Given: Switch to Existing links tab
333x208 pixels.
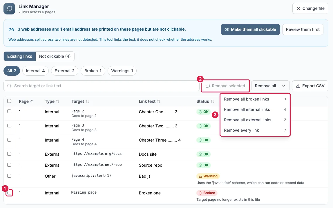Looking at the screenshot, I should [x=20, y=57].
